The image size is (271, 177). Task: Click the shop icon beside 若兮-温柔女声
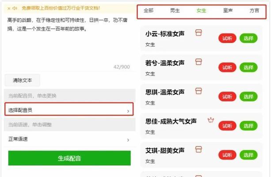[x=198, y=62]
